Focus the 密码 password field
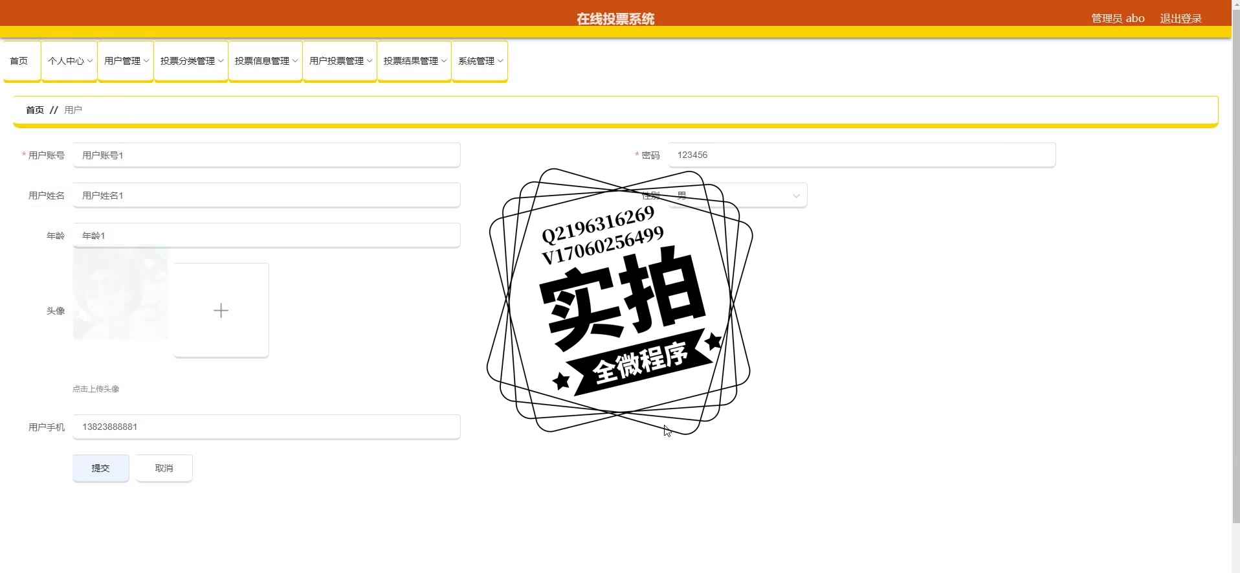Viewport: 1240px width, 573px height. pos(861,155)
